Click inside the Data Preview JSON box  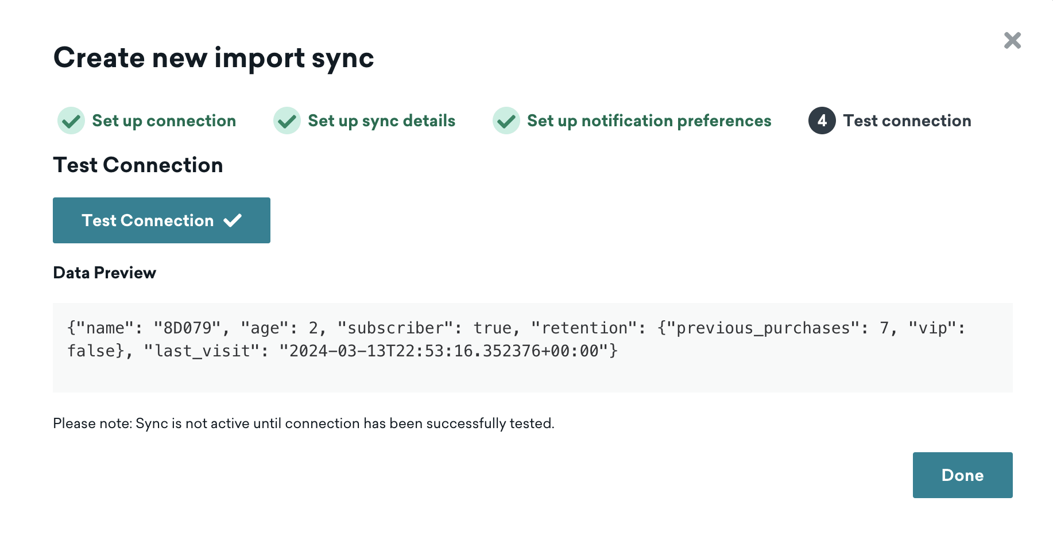point(533,348)
